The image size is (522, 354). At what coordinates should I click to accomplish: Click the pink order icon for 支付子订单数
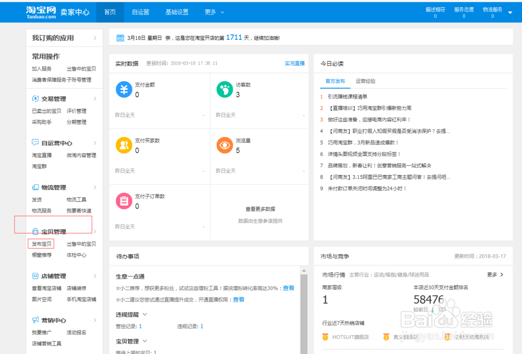click(x=124, y=201)
